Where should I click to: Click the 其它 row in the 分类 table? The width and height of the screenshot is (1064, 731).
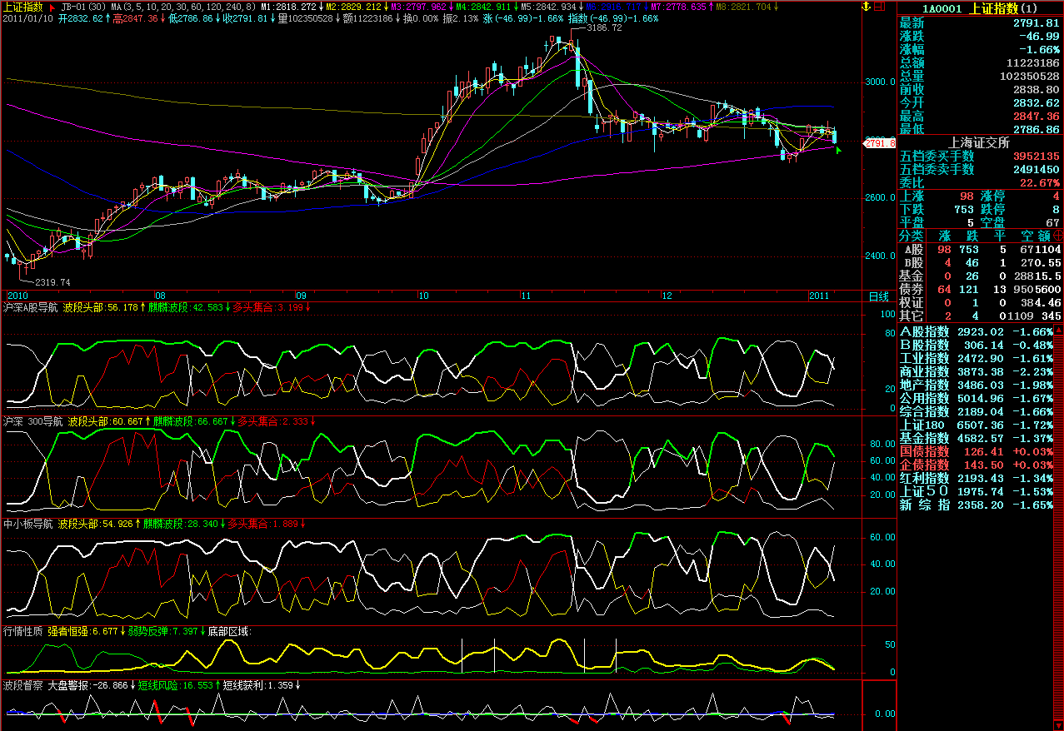pos(980,316)
